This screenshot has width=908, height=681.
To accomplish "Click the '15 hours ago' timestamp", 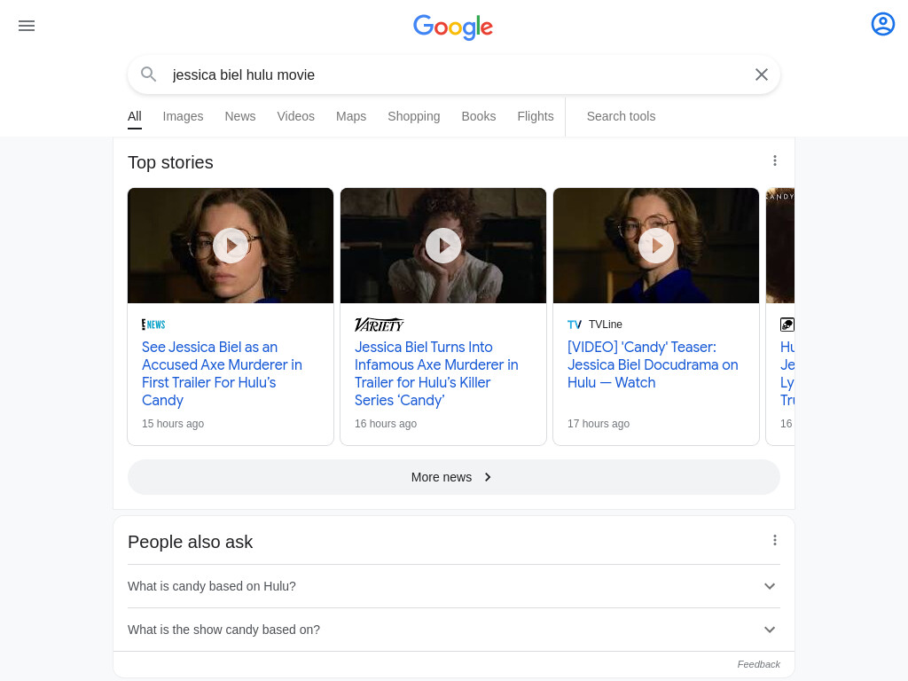I will (173, 423).
